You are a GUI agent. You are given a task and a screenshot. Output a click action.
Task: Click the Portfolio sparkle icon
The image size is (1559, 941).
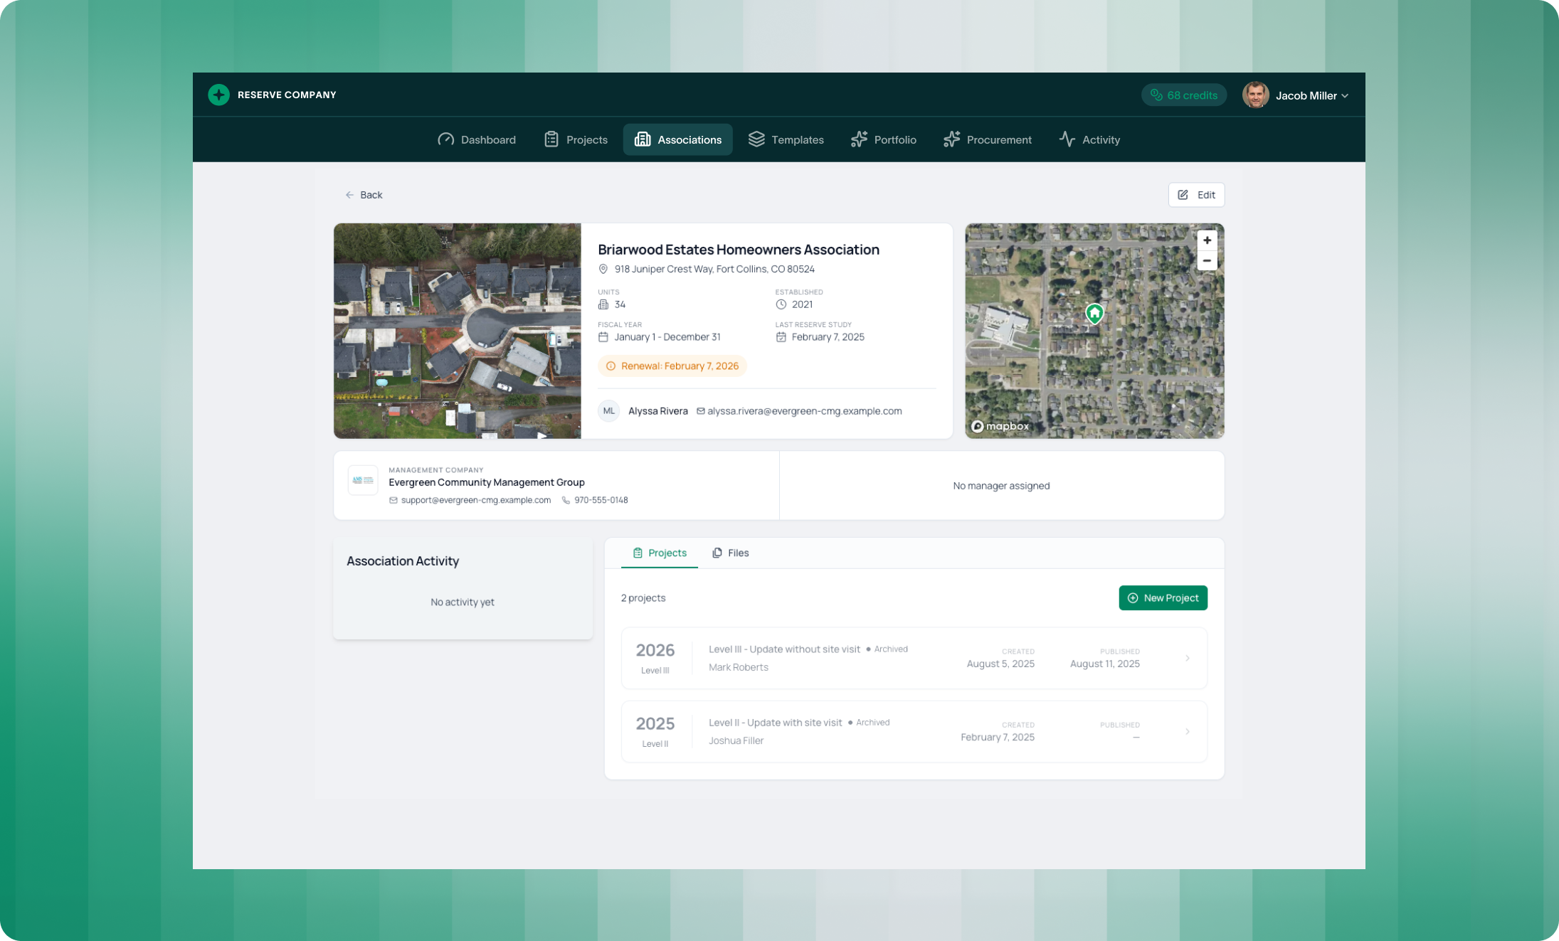(859, 139)
